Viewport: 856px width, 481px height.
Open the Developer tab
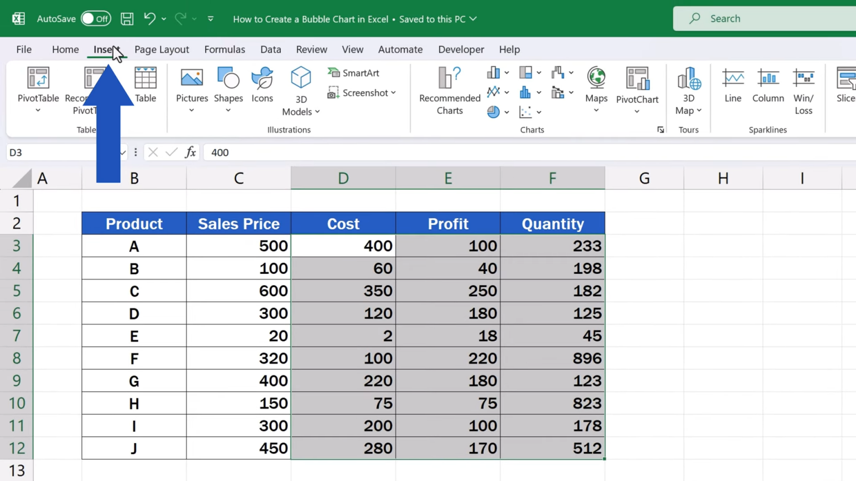[x=461, y=50]
